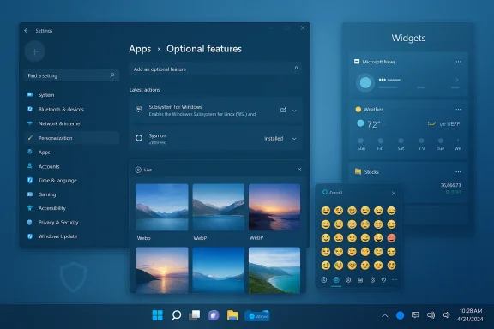Image resolution: width=494 pixels, height=329 pixels.
Task: Show hidden tray icons chevron
Action: coord(385,315)
